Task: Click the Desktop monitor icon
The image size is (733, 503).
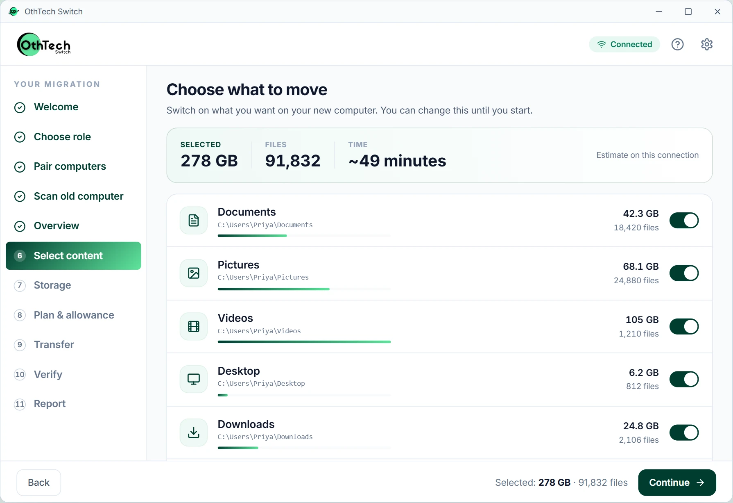Action: click(194, 379)
